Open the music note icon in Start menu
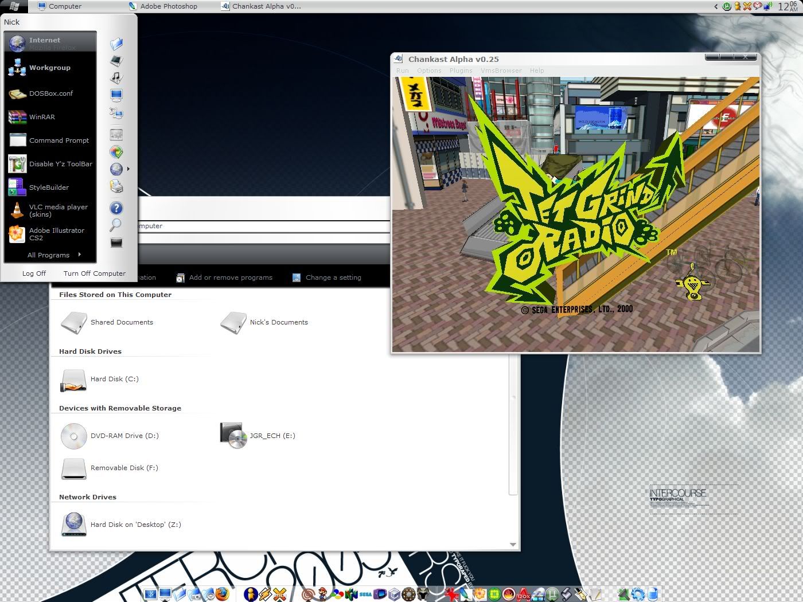This screenshot has width=803, height=602. pos(116,77)
